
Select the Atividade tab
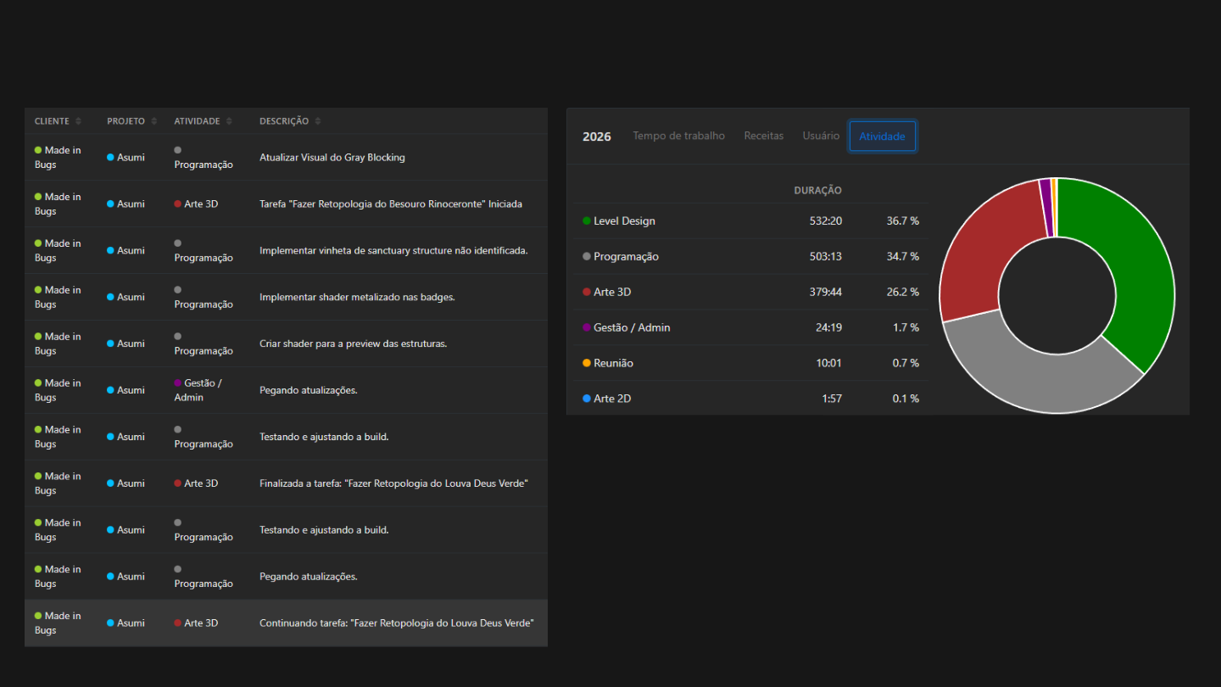(882, 137)
